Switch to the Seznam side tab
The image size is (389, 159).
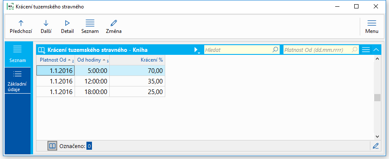[17, 54]
